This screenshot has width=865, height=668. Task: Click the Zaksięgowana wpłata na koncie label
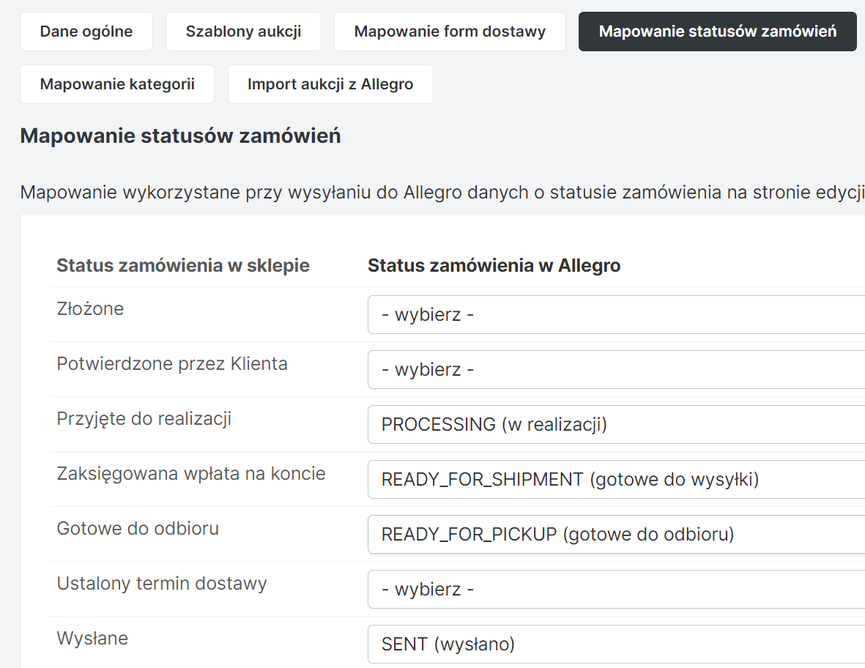[x=191, y=474]
